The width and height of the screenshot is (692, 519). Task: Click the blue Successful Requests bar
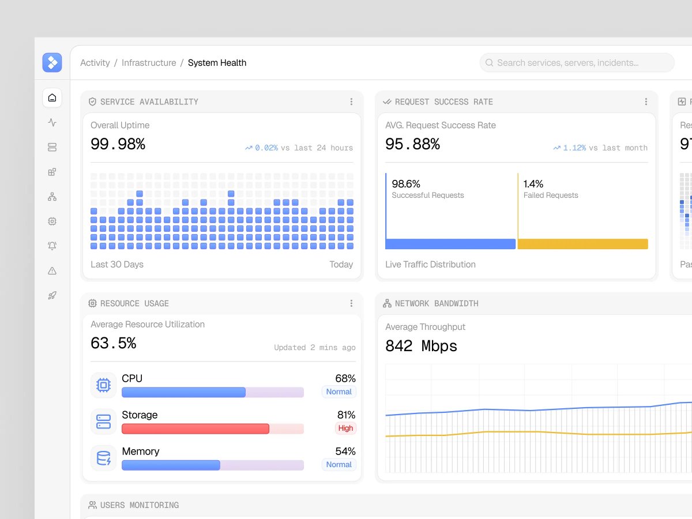(x=450, y=244)
